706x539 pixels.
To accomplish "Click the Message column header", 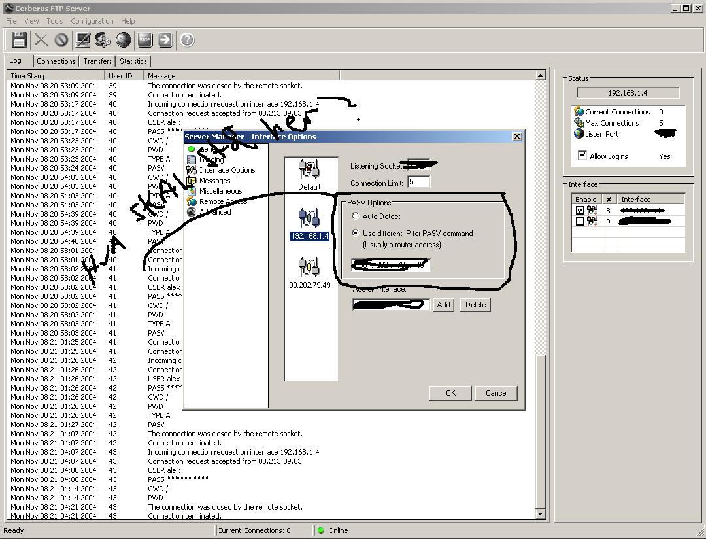I will click(x=242, y=76).
